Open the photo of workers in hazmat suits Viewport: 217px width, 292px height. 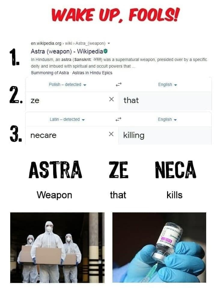(57, 248)
